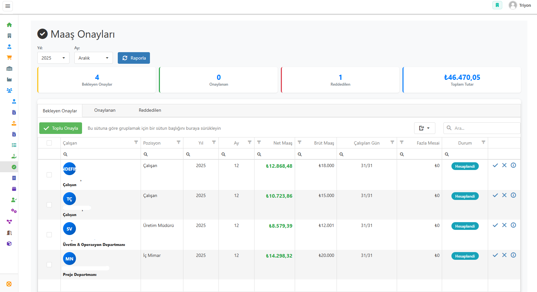Click the filter icon on Çalışan column
This screenshot has height=292, width=537.
pos(136,142)
